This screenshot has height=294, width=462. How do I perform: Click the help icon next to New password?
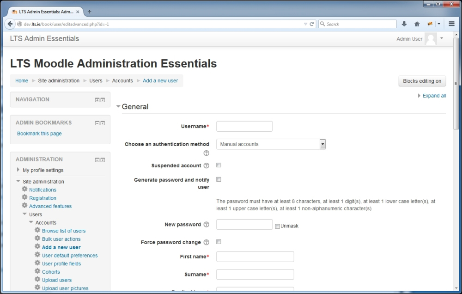point(207,224)
